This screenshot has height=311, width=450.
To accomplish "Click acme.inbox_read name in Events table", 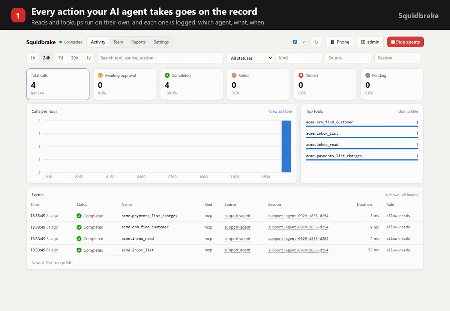I will click(x=138, y=239).
